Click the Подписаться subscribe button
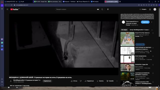The height and width of the screenshot is (90, 160). [47, 81]
